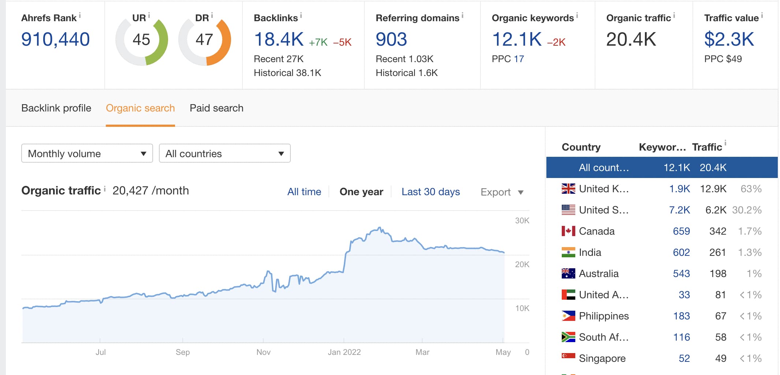Switch to the Backlink profile tab
The image size is (780, 375).
point(56,108)
